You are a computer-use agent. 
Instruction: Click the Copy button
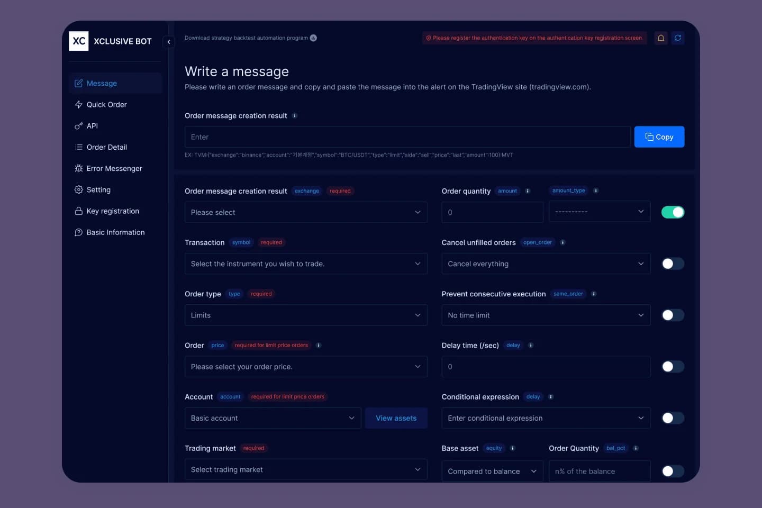659,137
